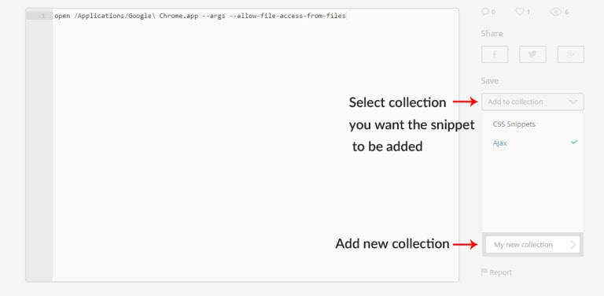Submit new collection with the right chevron
Screen dimensions: 604x296
pos(573,245)
